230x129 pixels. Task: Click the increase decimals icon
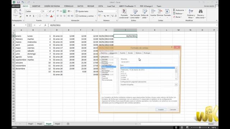(x=112, y=16)
